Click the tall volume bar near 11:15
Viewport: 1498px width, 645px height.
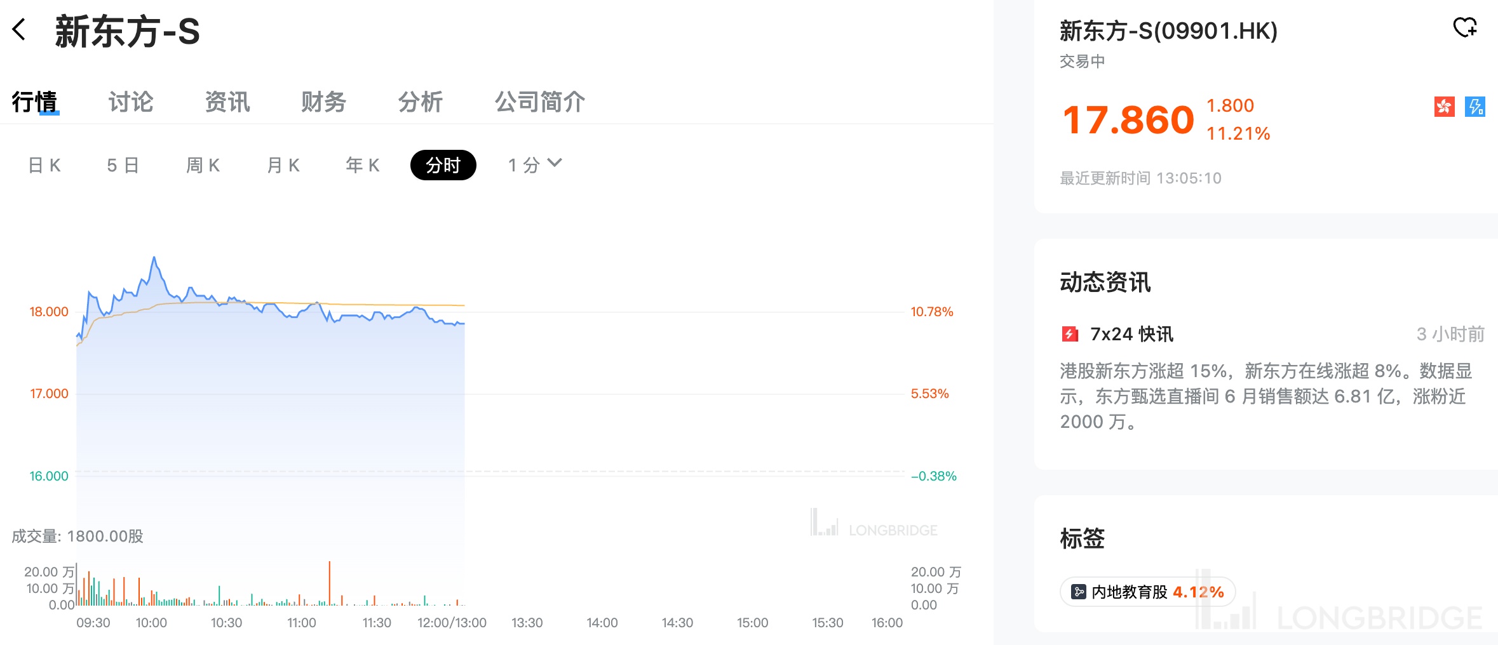(x=329, y=583)
